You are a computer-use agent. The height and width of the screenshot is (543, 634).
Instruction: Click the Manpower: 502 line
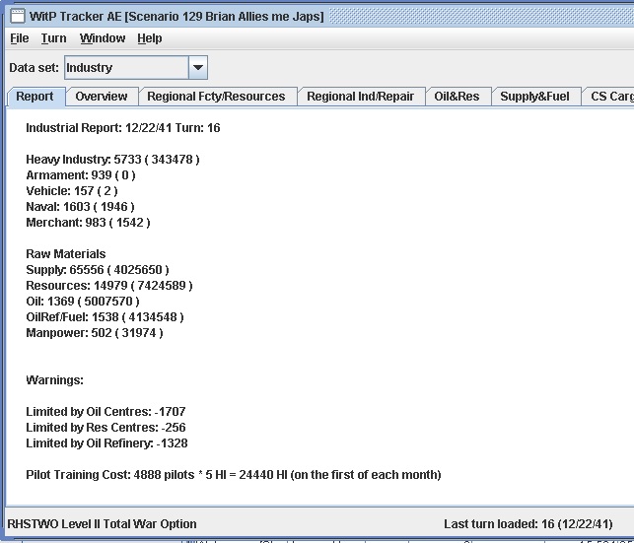95,333
